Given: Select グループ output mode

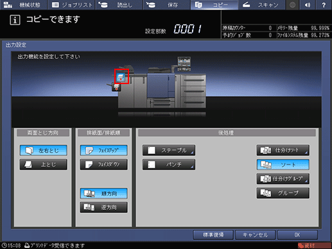Looking at the screenshot, I should click(x=283, y=193).
